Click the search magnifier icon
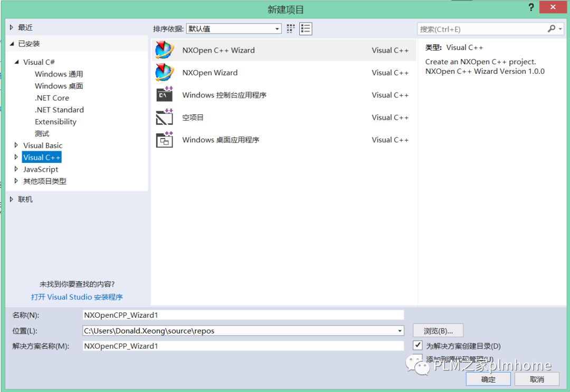The image size is (570, 392). pos(551,28)
